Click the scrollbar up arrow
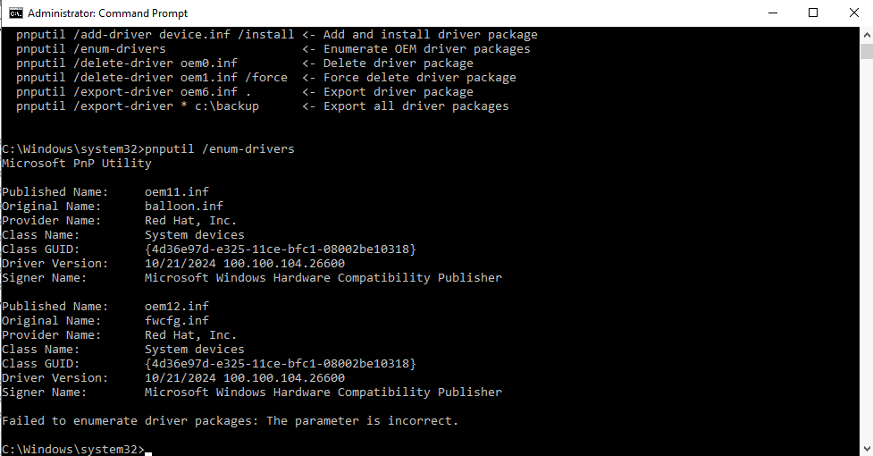Screen dimensions: 873x456 [x=865, y=34]
